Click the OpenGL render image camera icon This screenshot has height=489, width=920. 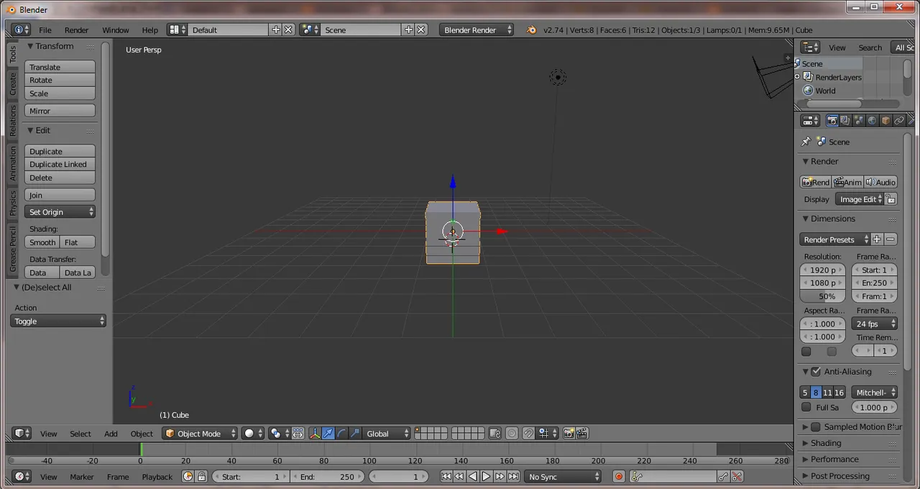point(569,434)
